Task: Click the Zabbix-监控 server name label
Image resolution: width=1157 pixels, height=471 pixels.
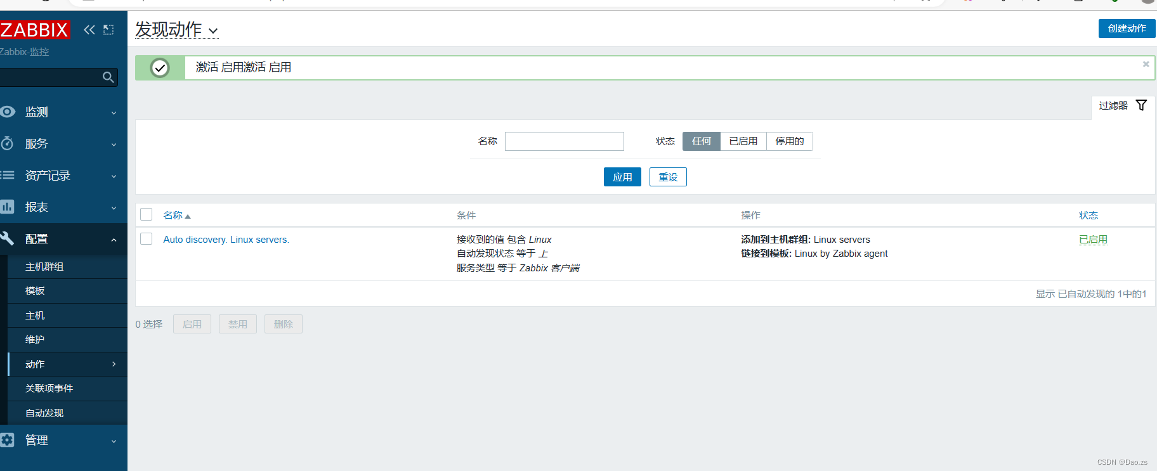Action: click(24, 52)
